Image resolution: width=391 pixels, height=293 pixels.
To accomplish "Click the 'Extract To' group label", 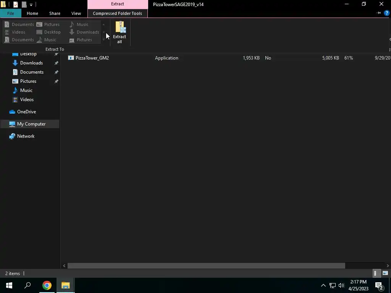I will coord(55,49).
